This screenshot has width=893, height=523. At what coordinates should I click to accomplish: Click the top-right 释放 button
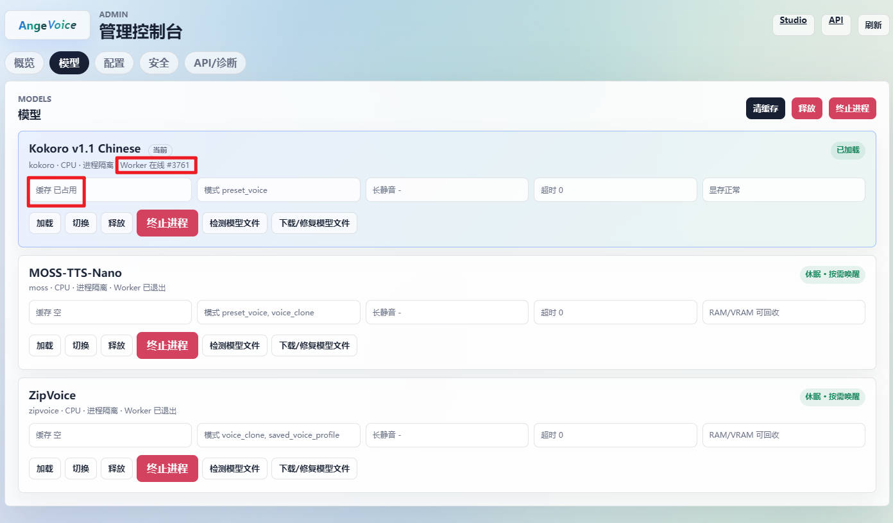point(807,108)
